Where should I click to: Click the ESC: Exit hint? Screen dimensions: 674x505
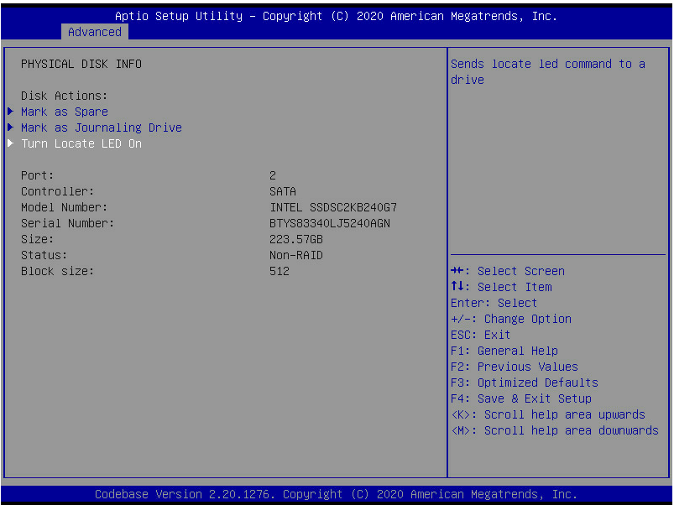[481, 335]
